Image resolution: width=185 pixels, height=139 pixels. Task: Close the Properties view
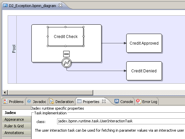[x=104, y=101]
